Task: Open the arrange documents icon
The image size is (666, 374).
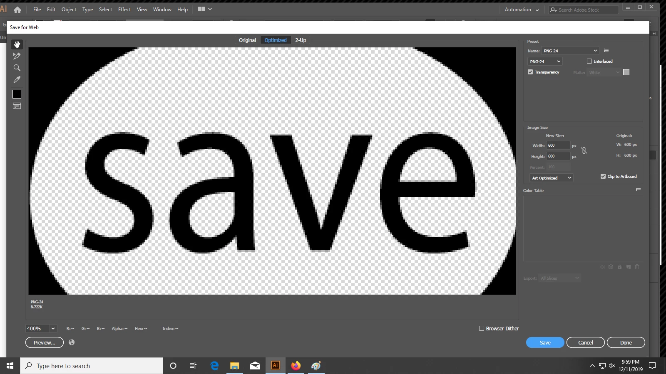Action: click(204, 9)
